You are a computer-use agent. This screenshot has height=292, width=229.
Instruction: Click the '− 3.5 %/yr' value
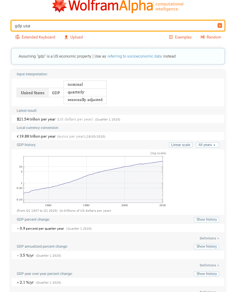25,255
